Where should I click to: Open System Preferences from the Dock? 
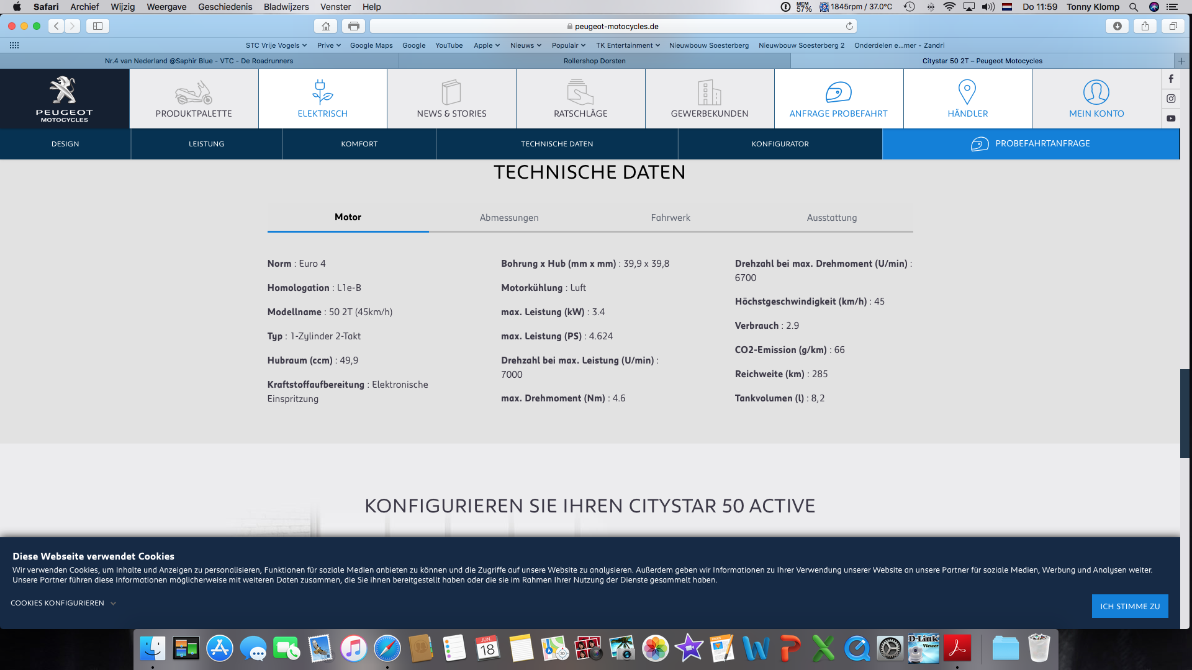coord(890,649)
